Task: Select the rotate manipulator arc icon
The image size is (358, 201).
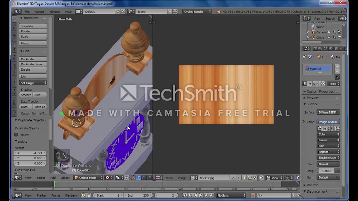Action: (144, 178)
